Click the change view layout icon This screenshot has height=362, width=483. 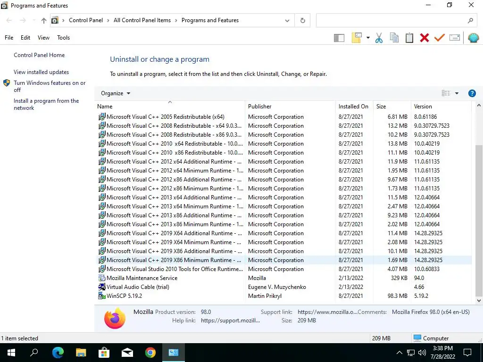tap(445, 93)
